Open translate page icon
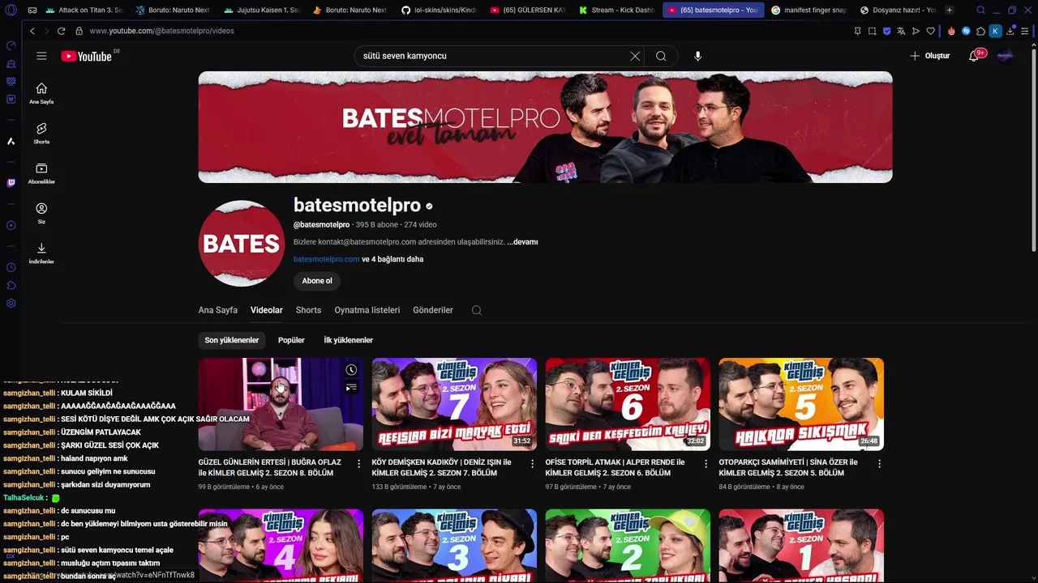The image size is (1038, 583). 901,31
